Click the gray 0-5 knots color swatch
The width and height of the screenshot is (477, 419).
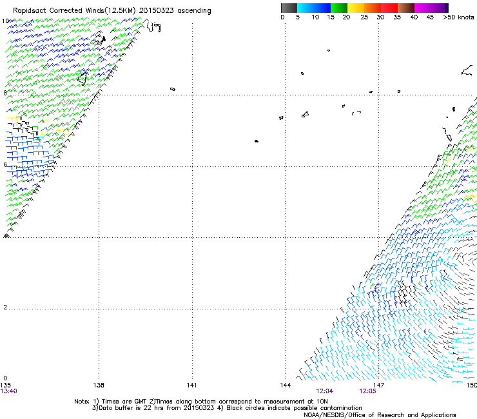coord(289,8)
